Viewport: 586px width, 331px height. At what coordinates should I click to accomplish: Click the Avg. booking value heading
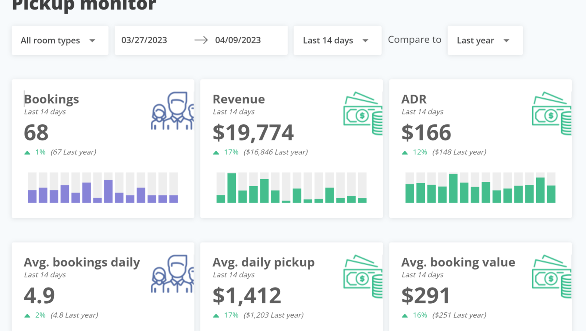[x=458, y=262]
